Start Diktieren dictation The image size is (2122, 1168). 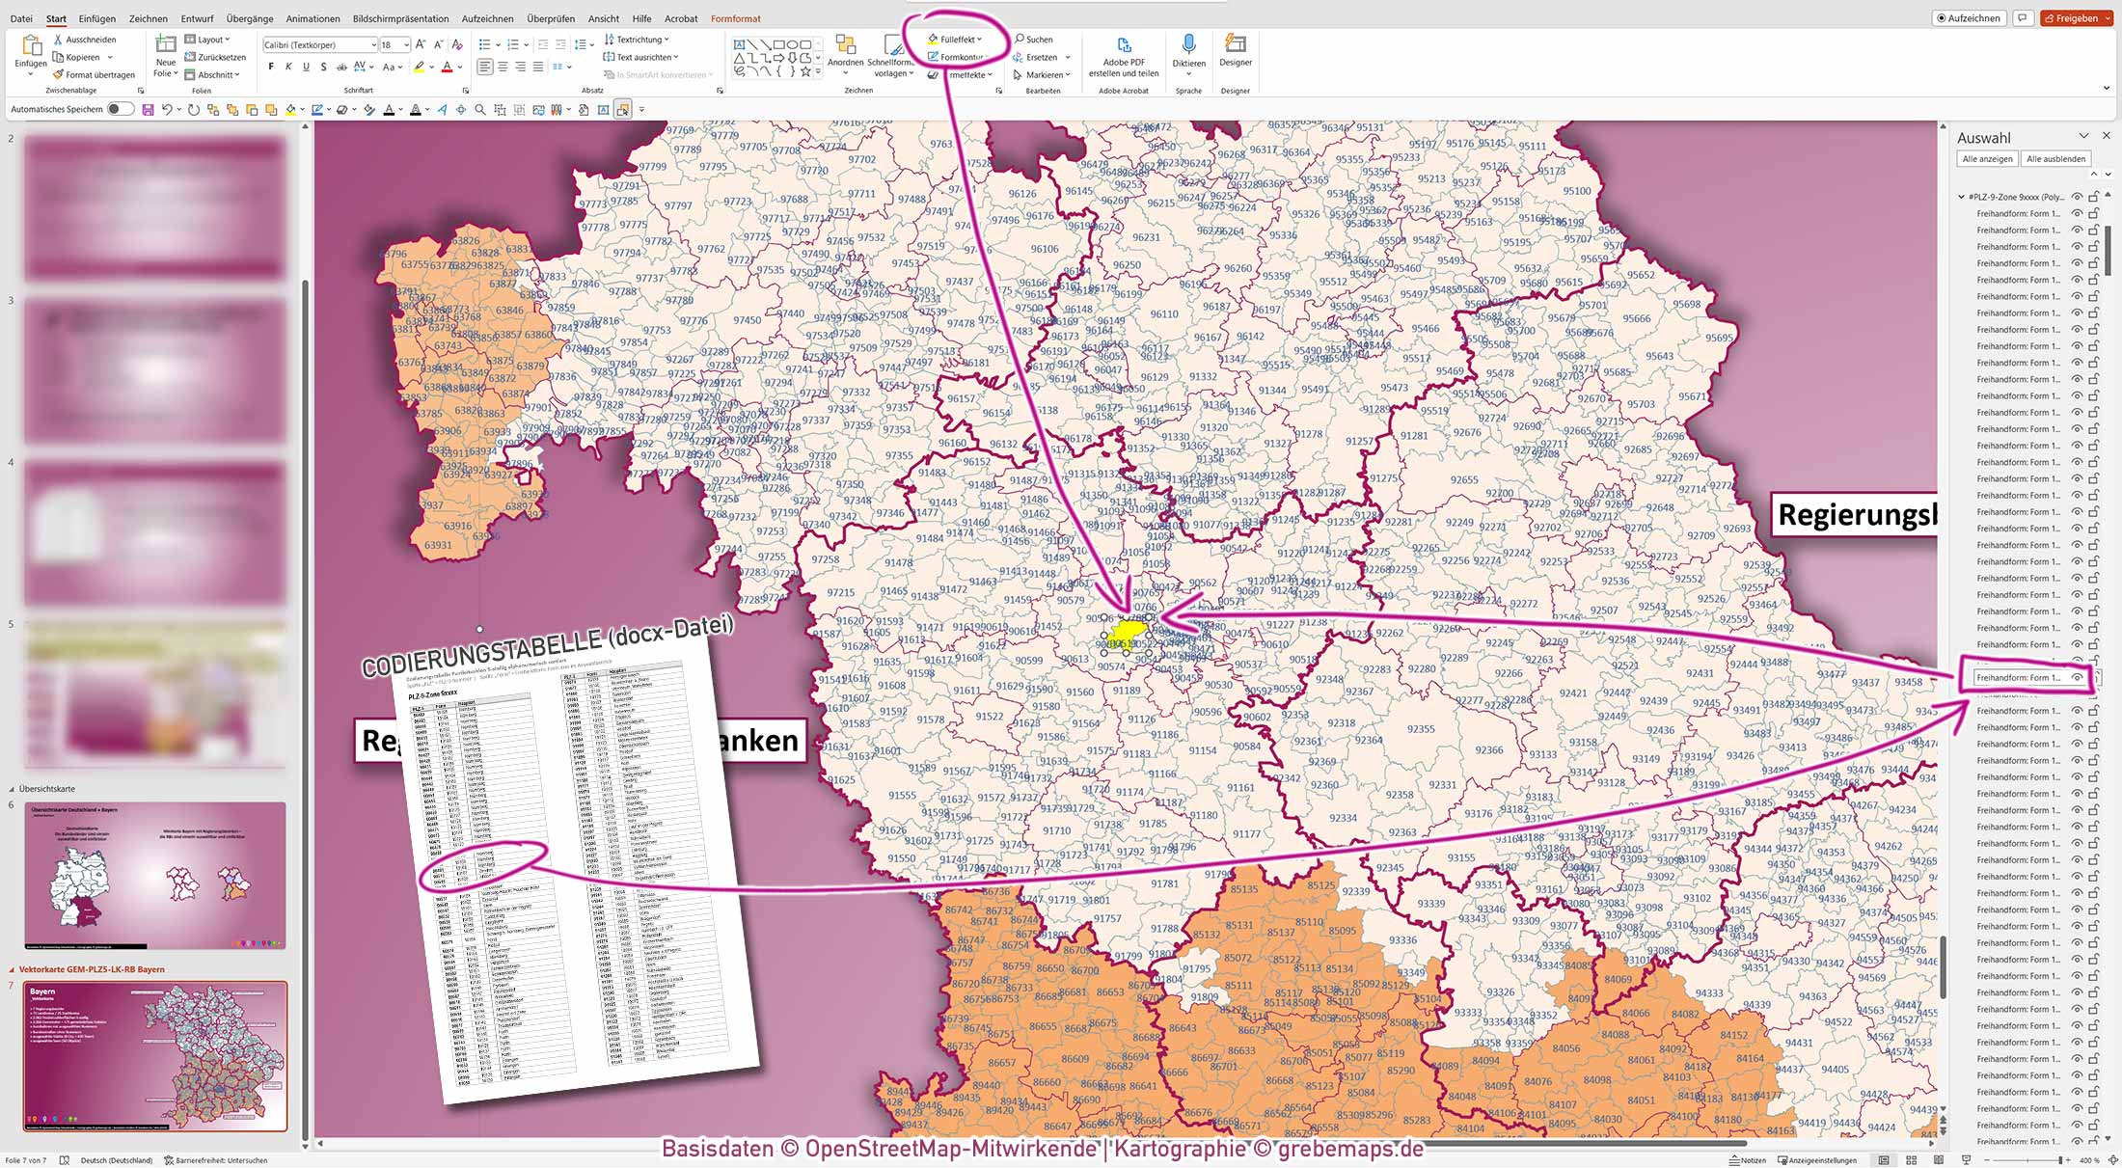pos(1189,48)
